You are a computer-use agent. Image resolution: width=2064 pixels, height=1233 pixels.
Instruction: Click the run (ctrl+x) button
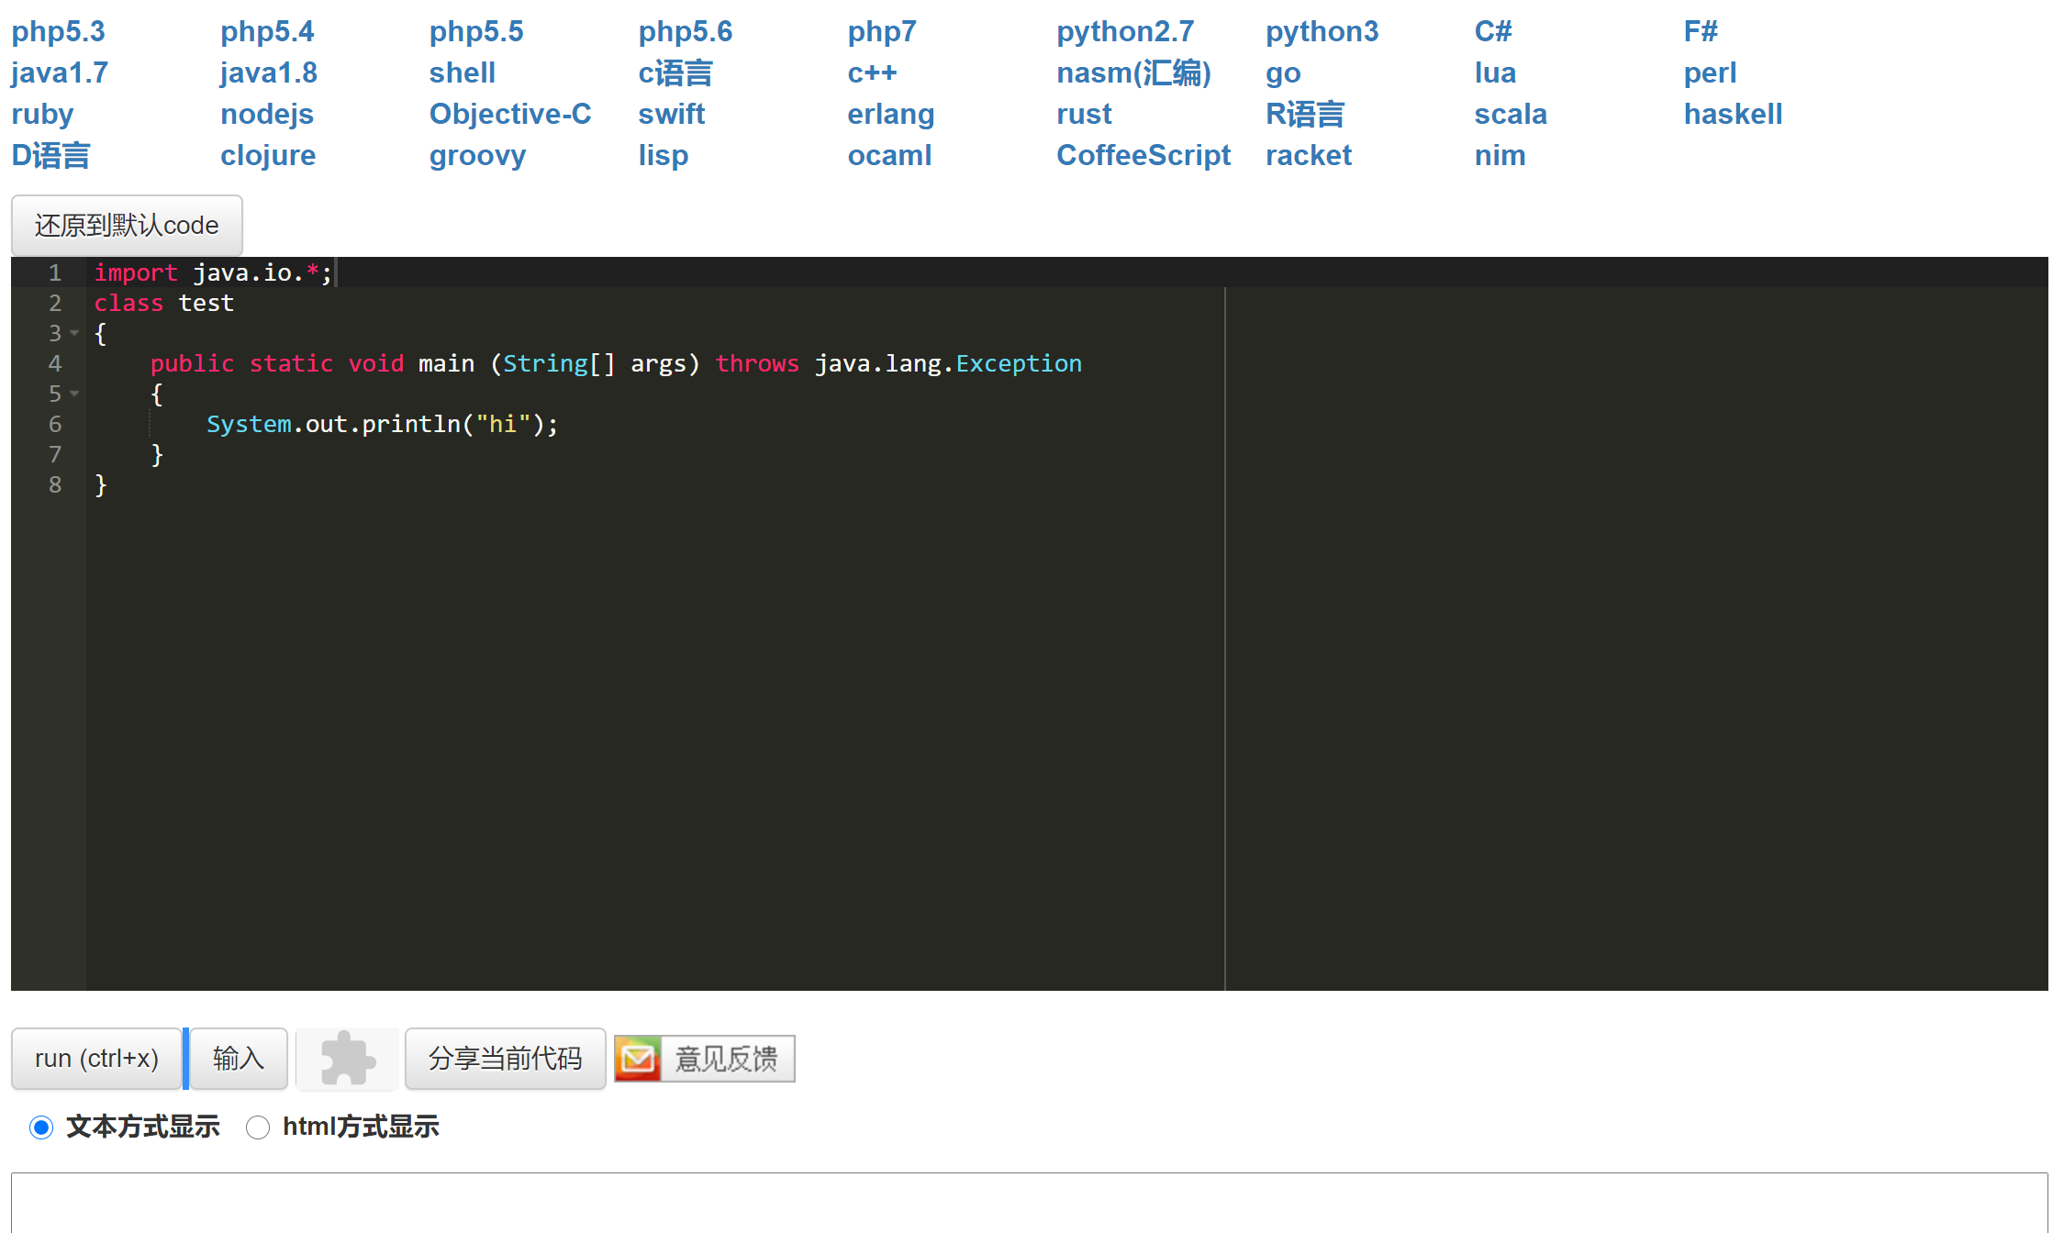(x=96, y=1059)
